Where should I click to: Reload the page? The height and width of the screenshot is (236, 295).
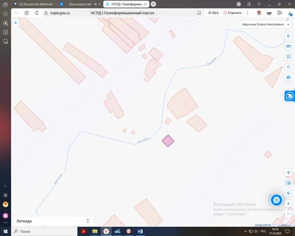(37, 13)
